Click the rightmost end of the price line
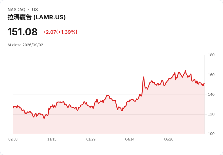223x155 pixels. point(205,84)
